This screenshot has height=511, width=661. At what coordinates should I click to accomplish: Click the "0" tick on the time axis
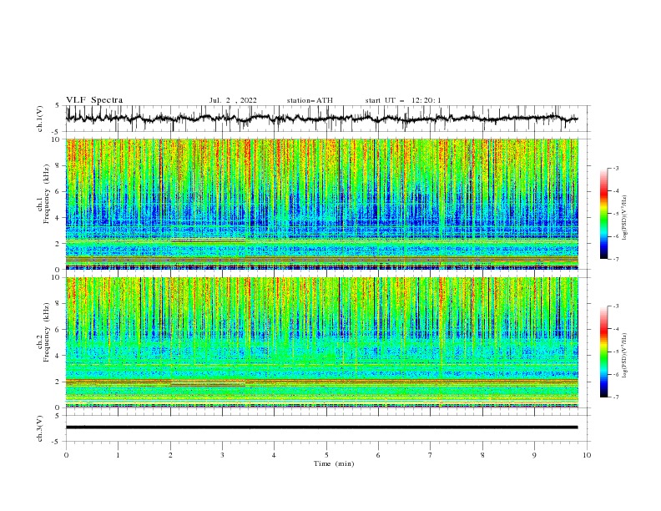tap(66, 455)
